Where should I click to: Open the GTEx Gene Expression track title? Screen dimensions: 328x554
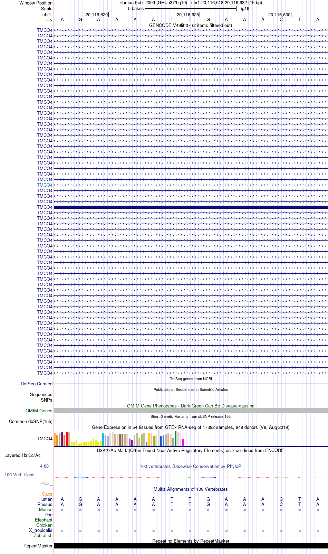pos(191,427)
